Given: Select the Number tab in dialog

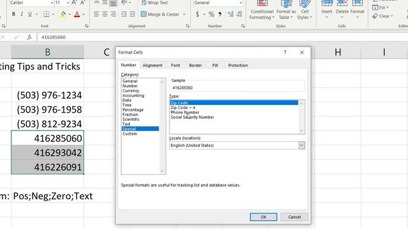Looking at the screenshot, I should pos(129,65).
